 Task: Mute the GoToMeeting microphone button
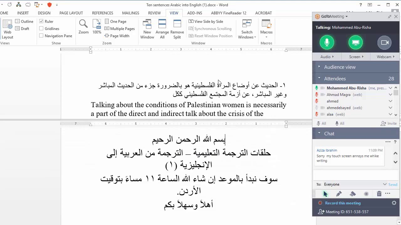coord(327,42)
